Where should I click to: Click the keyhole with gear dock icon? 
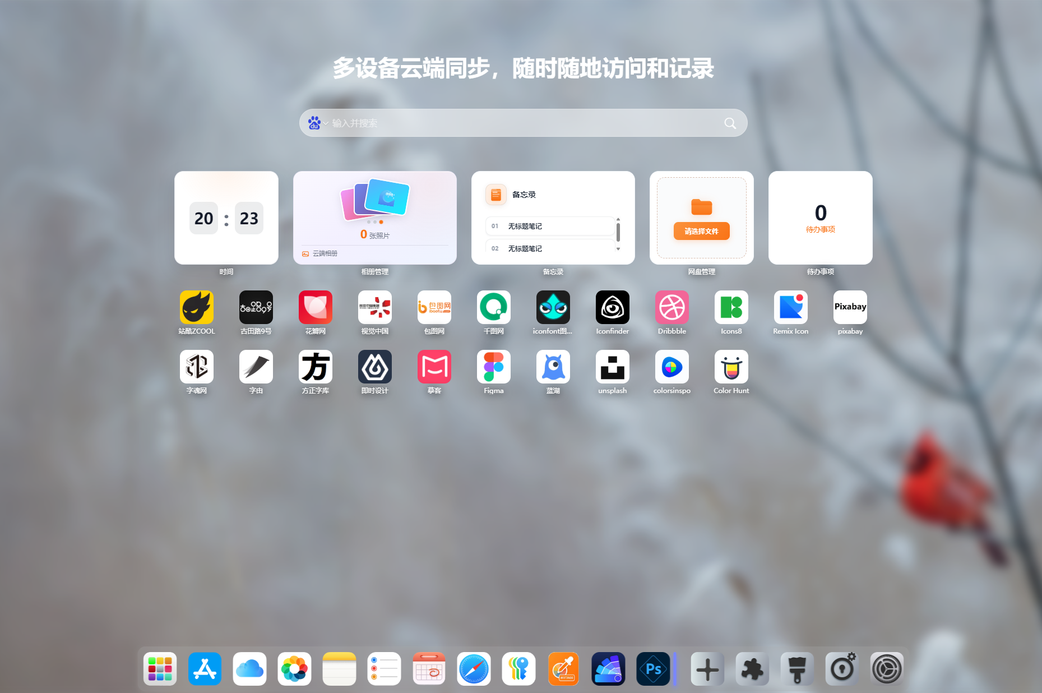(x=842, y=669)
